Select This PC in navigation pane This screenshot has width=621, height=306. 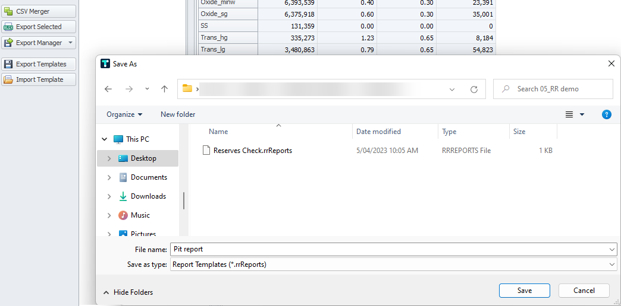coord(137,139)
